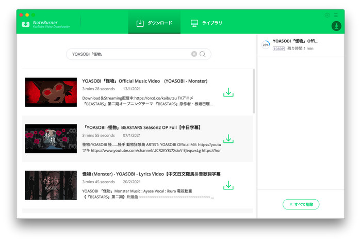Download the YOASOBI Official Music Video

click(x=228, y=92)
